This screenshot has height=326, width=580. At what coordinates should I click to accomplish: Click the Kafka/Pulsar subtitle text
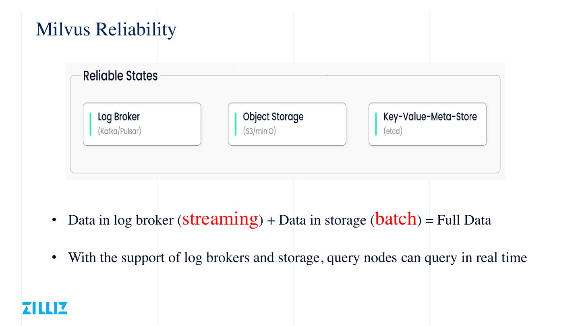pos(119,132)
